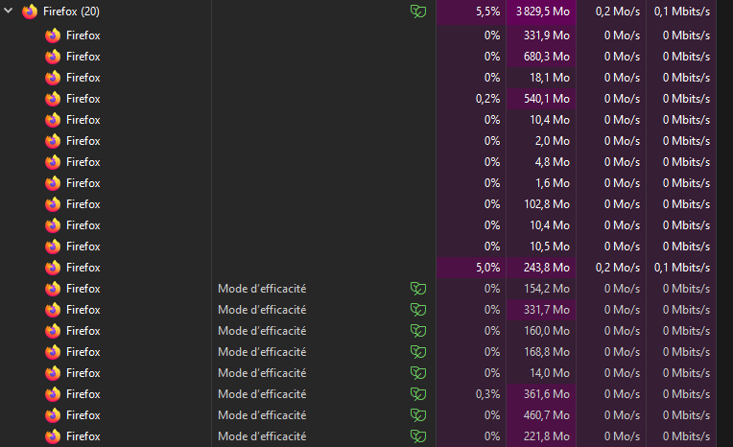Click efficiency leaf icon on the 168,8 Mo row
Screen dimensions: 733x447
418,352
